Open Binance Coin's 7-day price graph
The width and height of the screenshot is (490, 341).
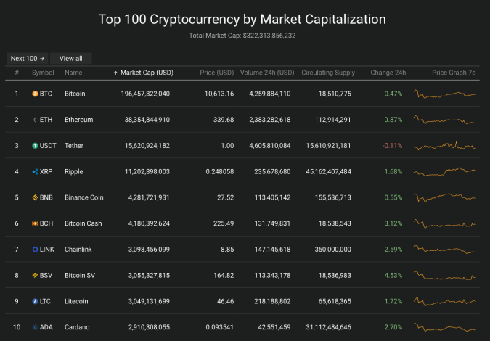click(x=445, y=197)
